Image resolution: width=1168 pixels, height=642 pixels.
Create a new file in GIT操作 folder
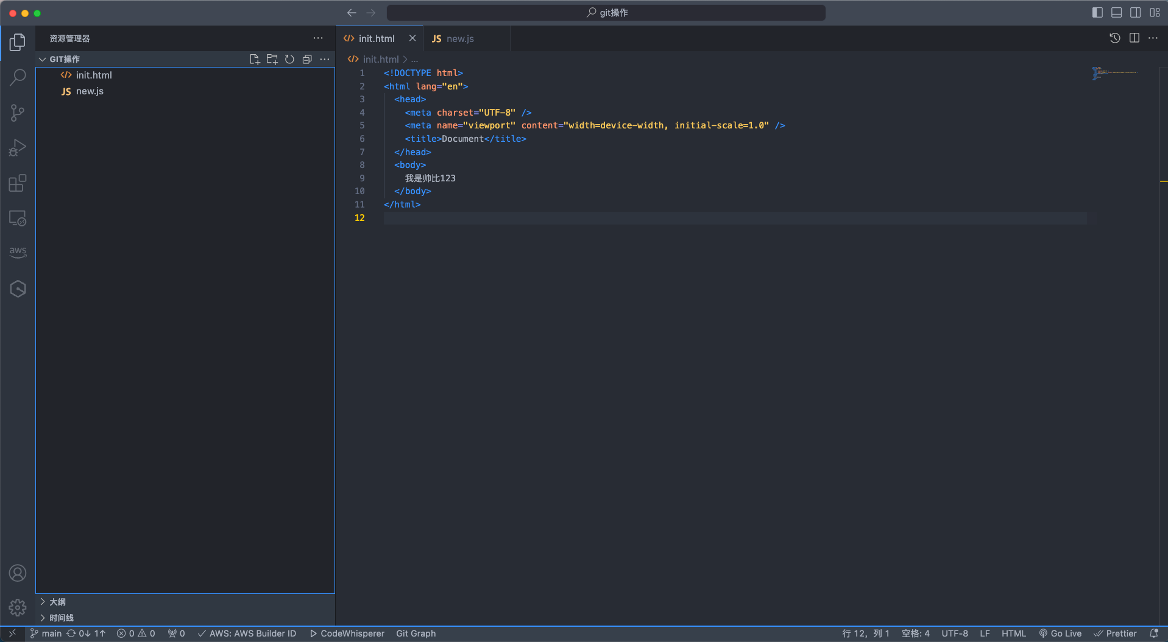tap(255, 59)
